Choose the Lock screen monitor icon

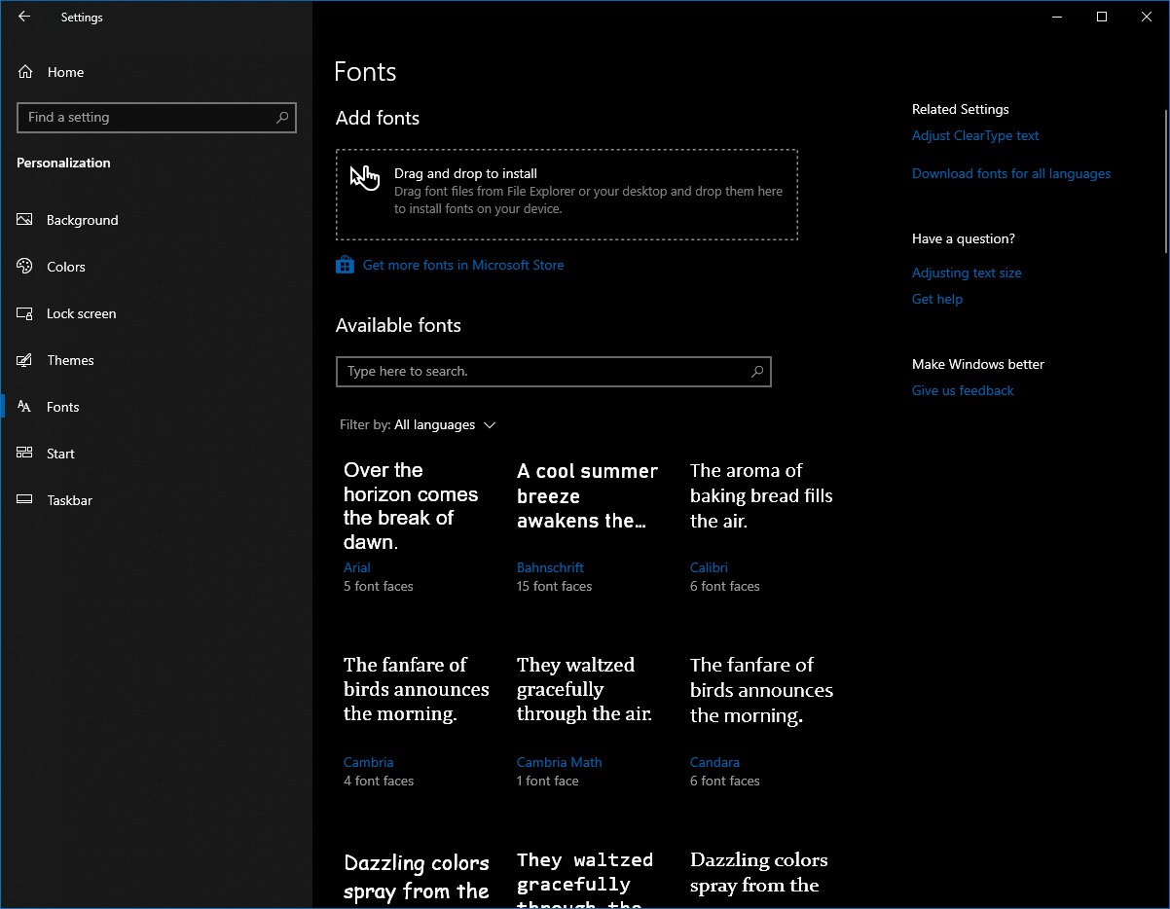pos(25,313)
